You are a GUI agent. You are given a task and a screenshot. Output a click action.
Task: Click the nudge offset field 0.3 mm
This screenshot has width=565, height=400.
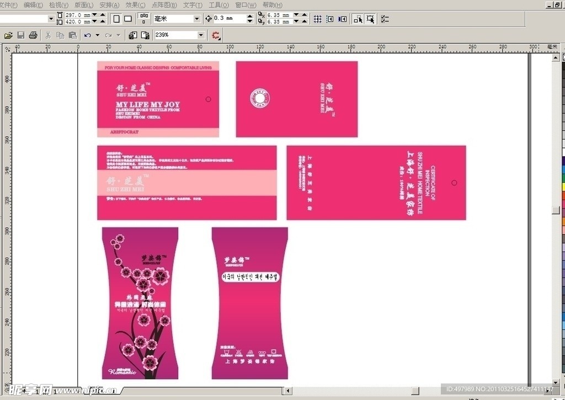[230, 18]
